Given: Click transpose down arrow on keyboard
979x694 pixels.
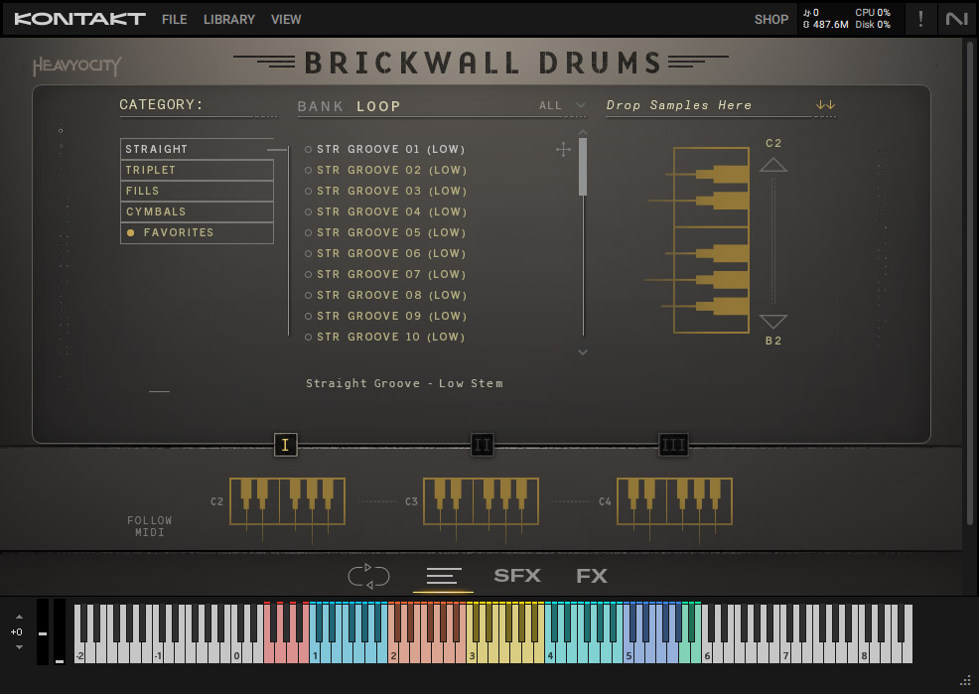Looking at the screenshot, I should pos(19,647).
